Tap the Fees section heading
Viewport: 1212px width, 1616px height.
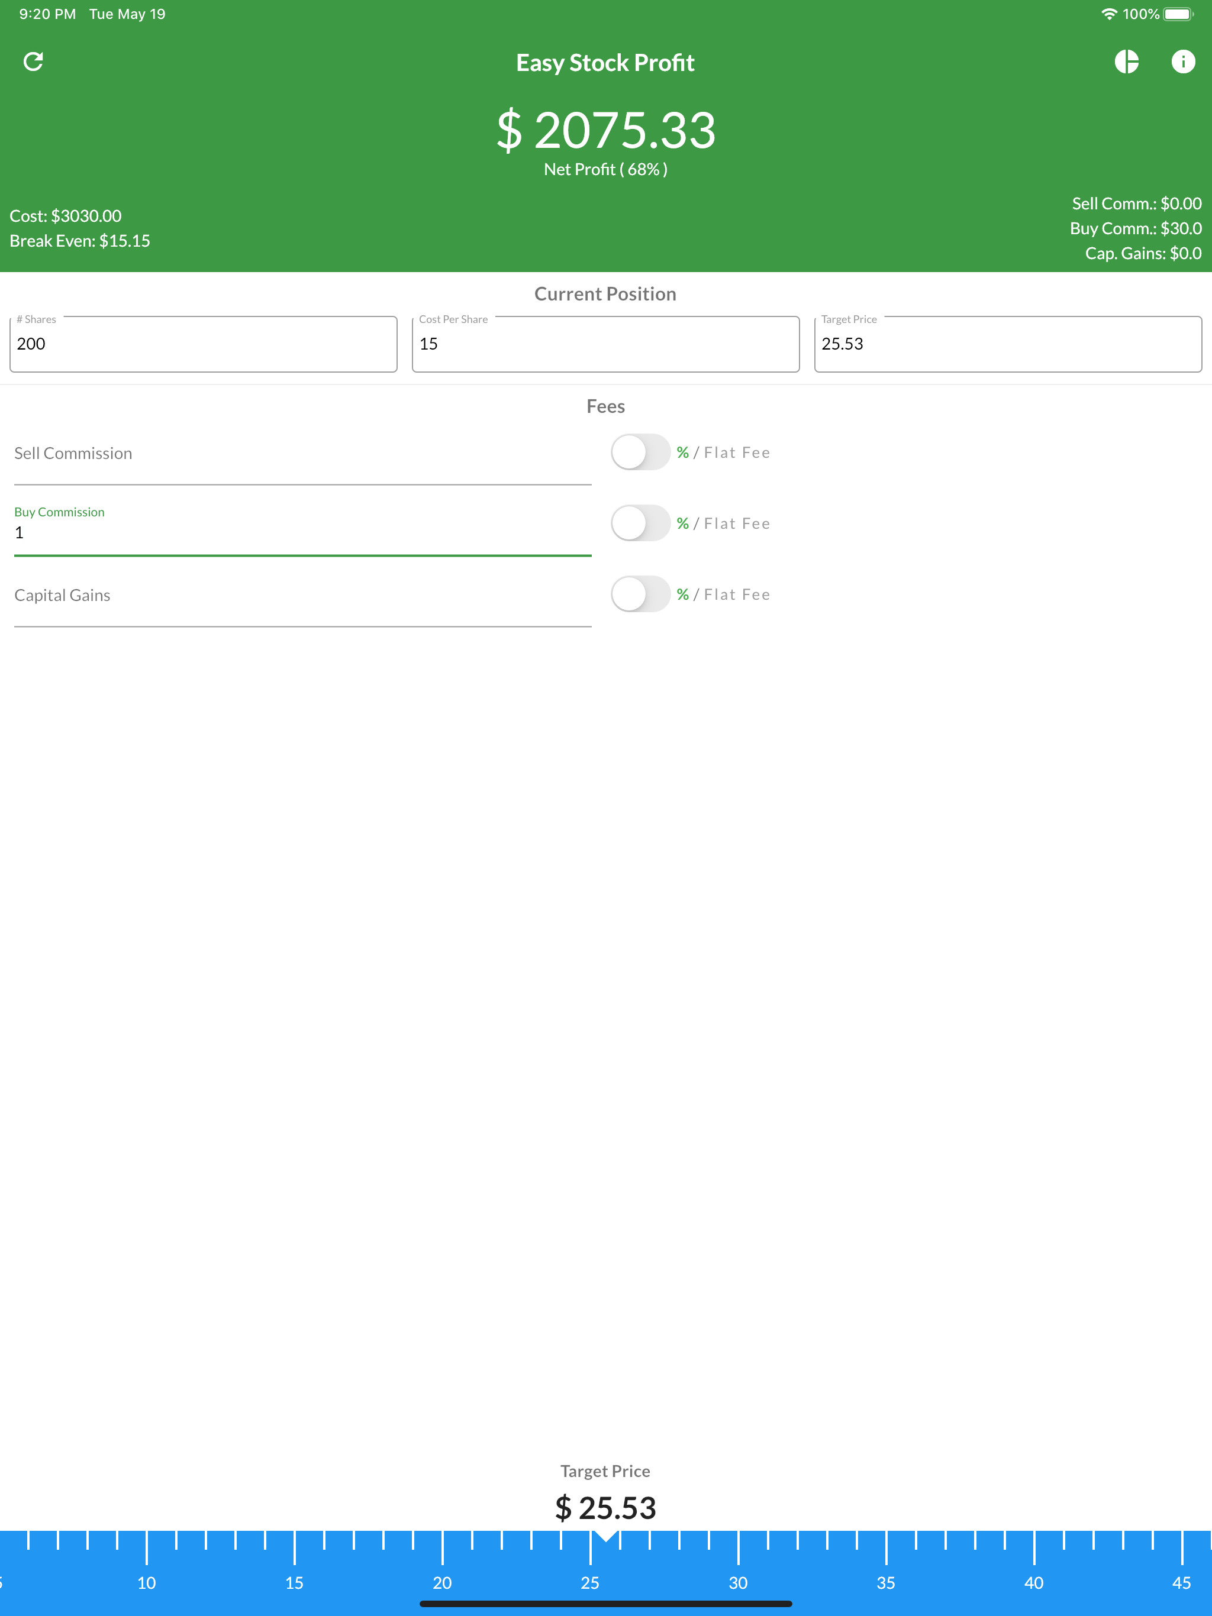[605, 406]
